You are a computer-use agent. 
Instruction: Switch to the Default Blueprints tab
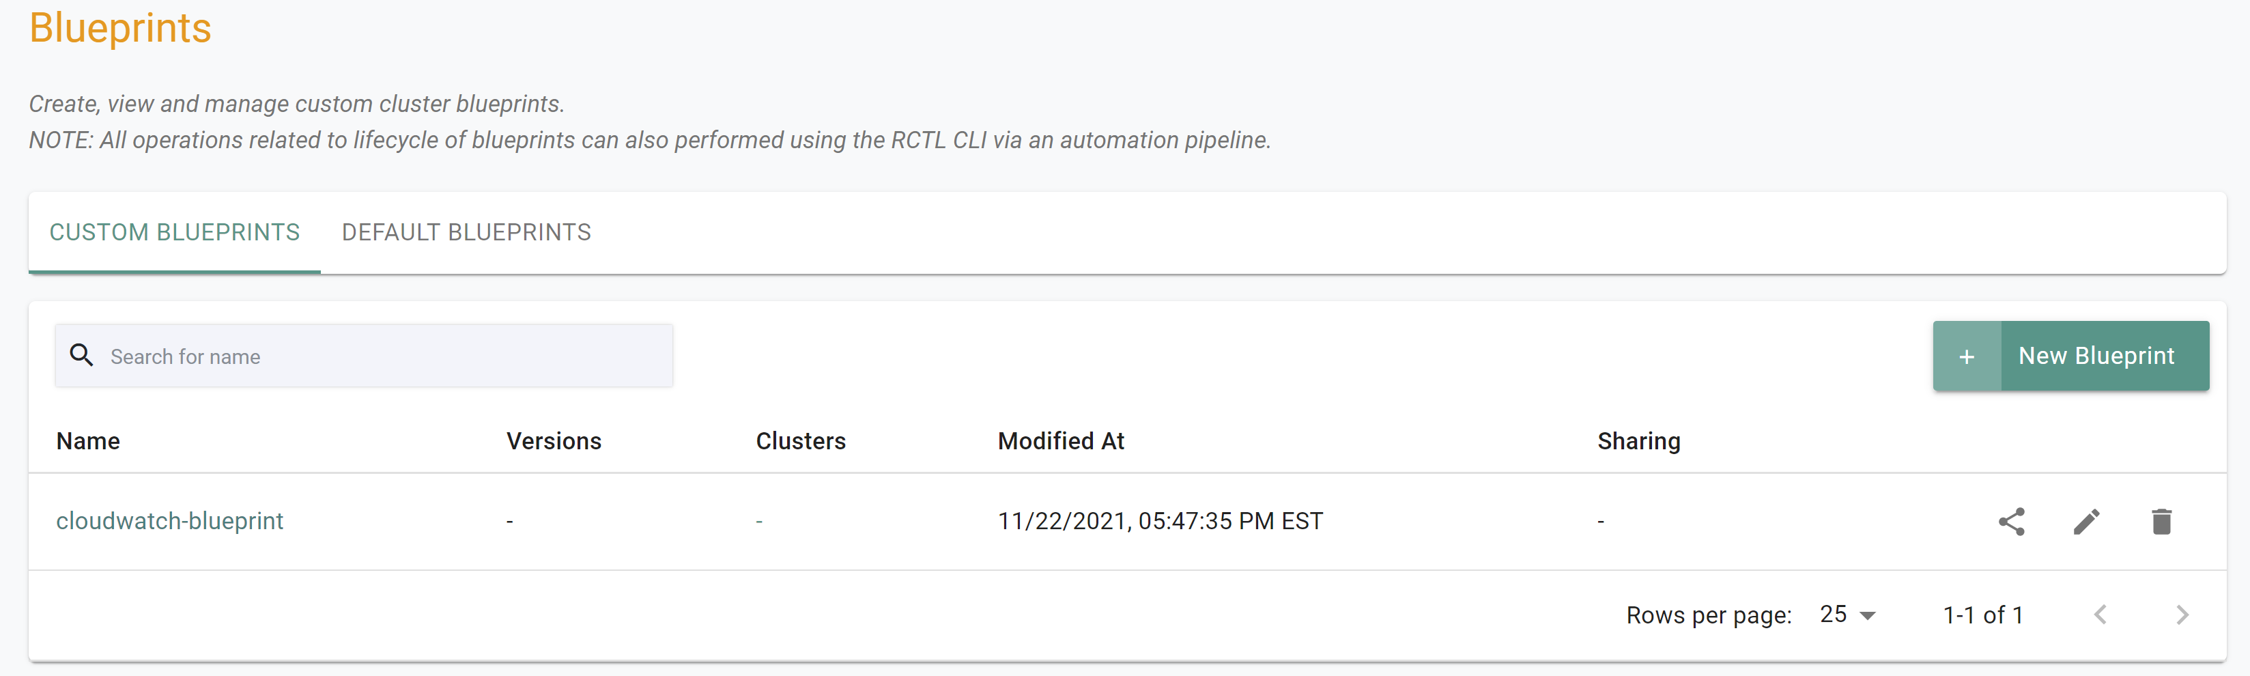point(466,232)
